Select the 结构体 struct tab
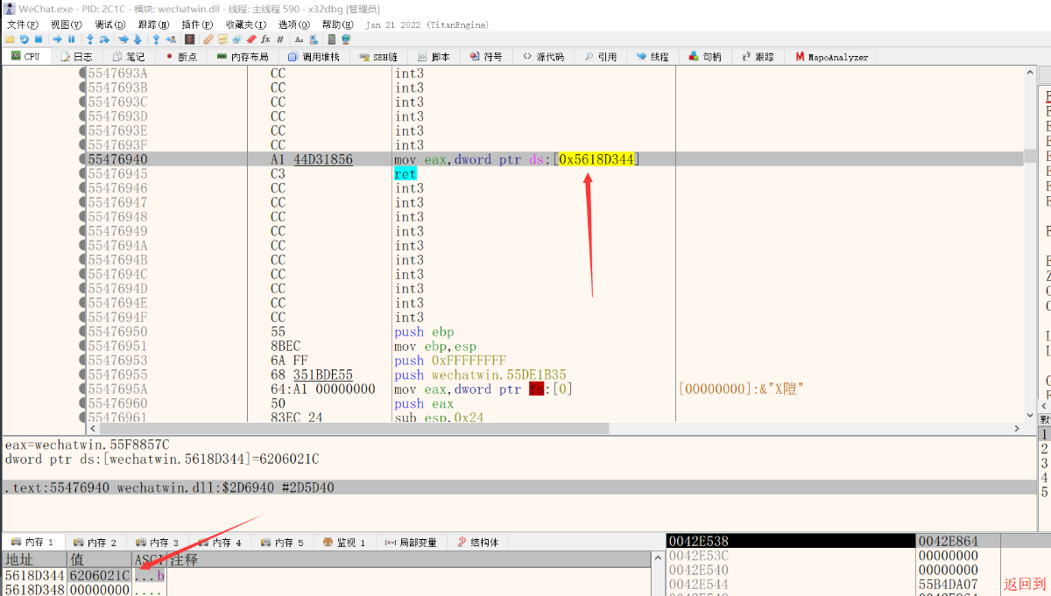This screenshot has height=596, width=1051. pyautogui.click(x=478, y=543)
